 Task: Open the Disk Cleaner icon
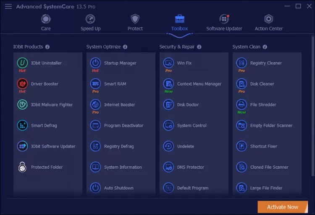click(x=241, y=84)
